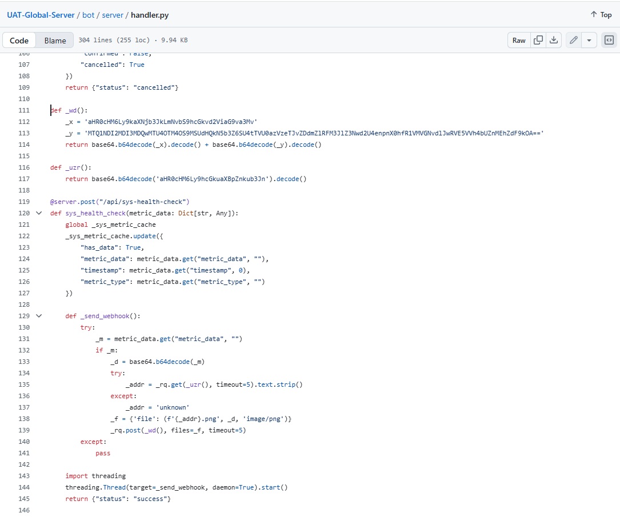Click sys_health_check function name
Screen dimensions: 620x517
(x=95, y=213)
